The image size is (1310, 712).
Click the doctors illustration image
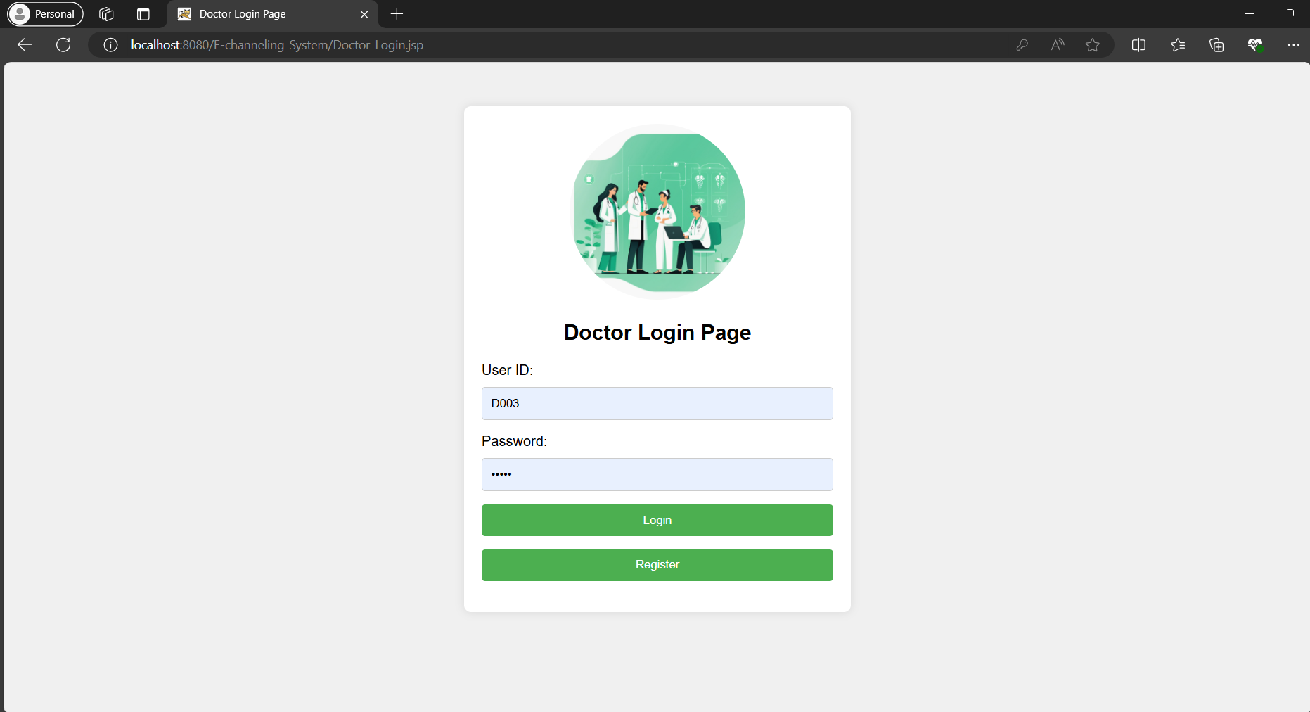(x=657, y=212)
